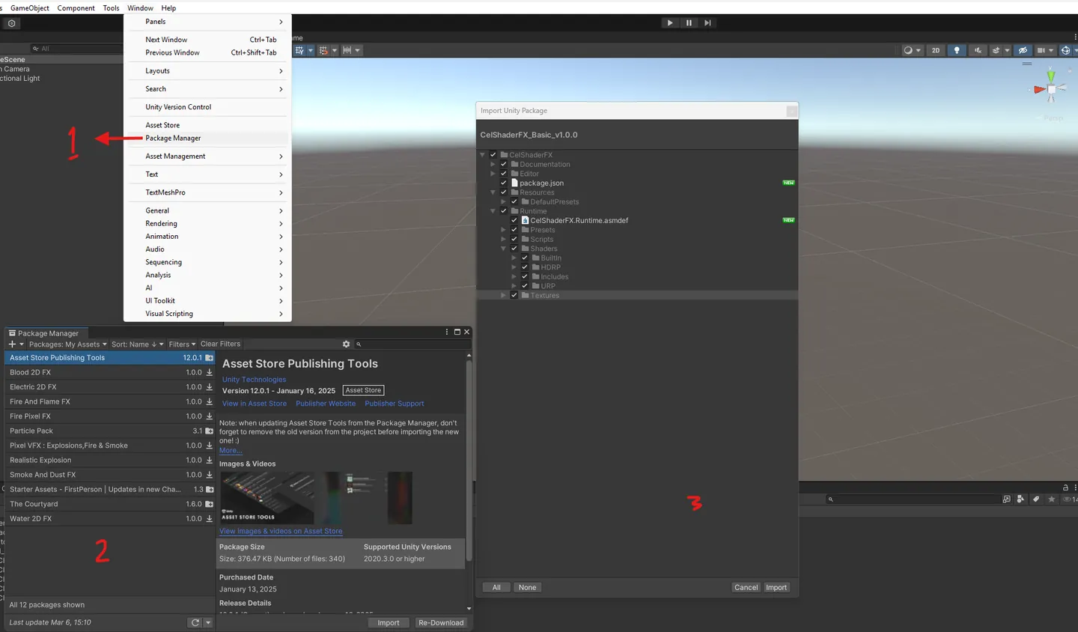Click the Package Manager settings gear icon
Viewport: 1078px width, 632px height.
[346, 344]
